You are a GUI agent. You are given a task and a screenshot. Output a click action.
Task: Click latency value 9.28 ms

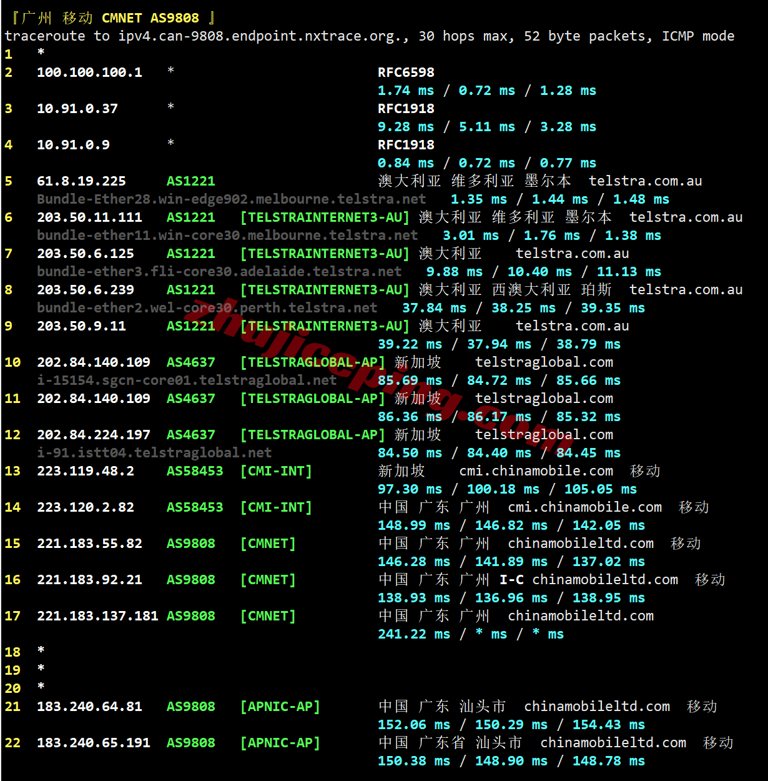coord(406,127)
